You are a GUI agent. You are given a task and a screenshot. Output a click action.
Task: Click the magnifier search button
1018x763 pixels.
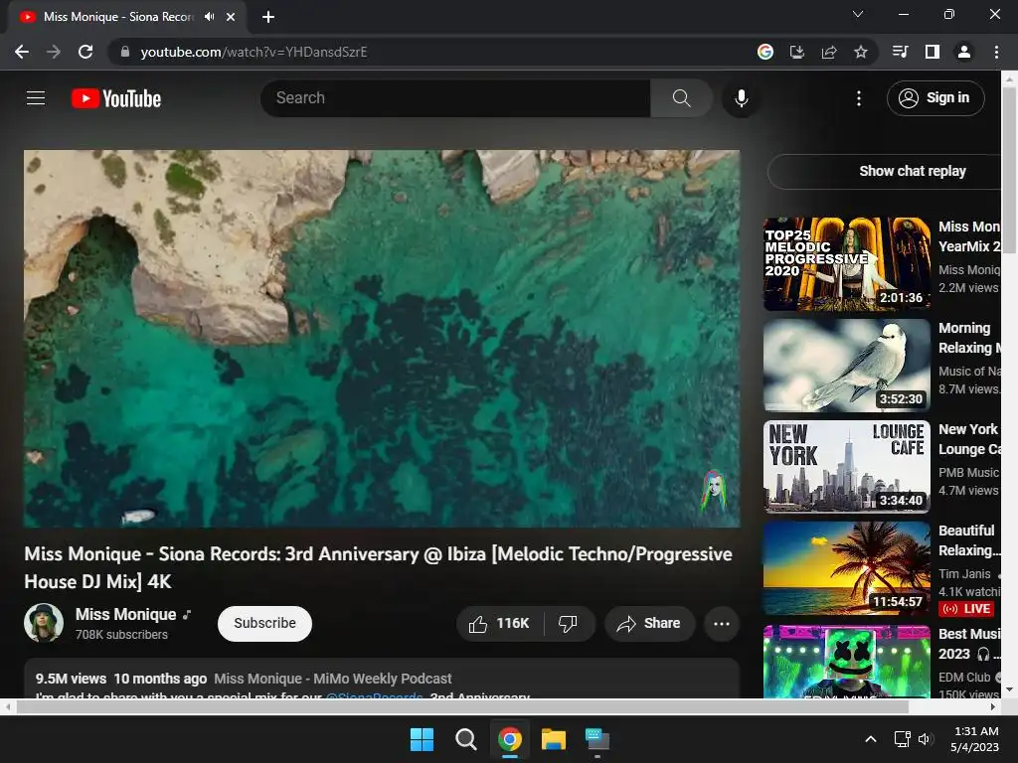(x=681, y=98)
